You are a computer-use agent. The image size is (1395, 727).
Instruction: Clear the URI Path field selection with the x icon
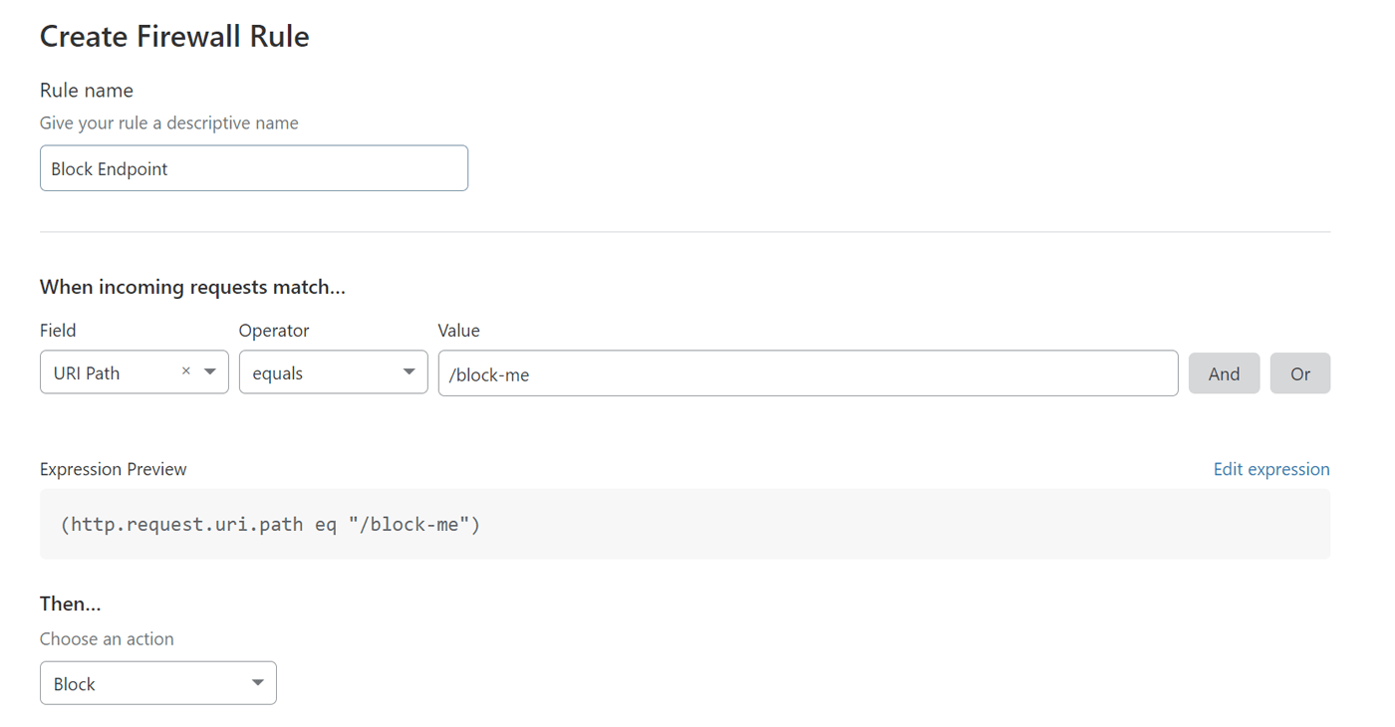[x=185, y=371]
